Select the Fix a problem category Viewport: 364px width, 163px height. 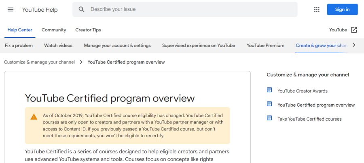click(x=19, y=45)
